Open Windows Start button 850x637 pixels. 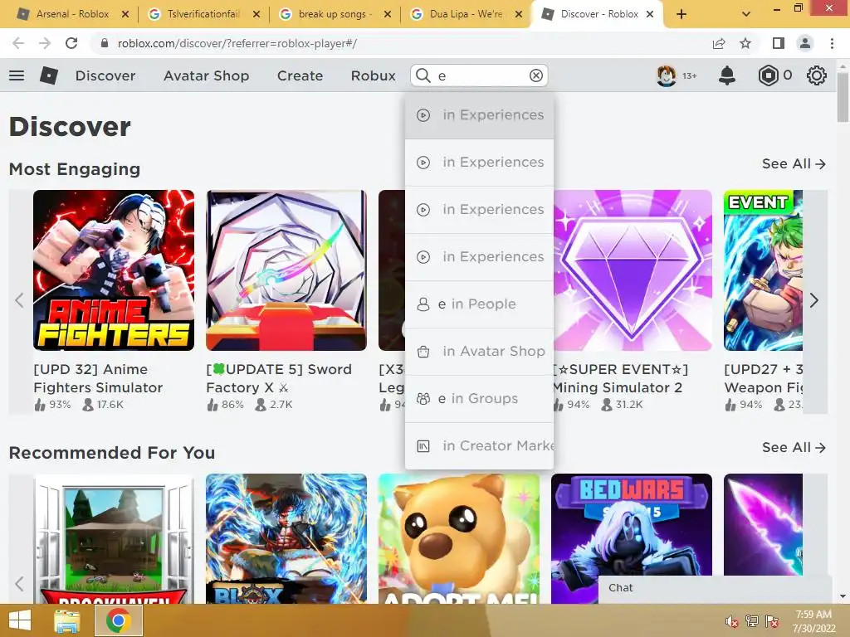pos(20,620)
